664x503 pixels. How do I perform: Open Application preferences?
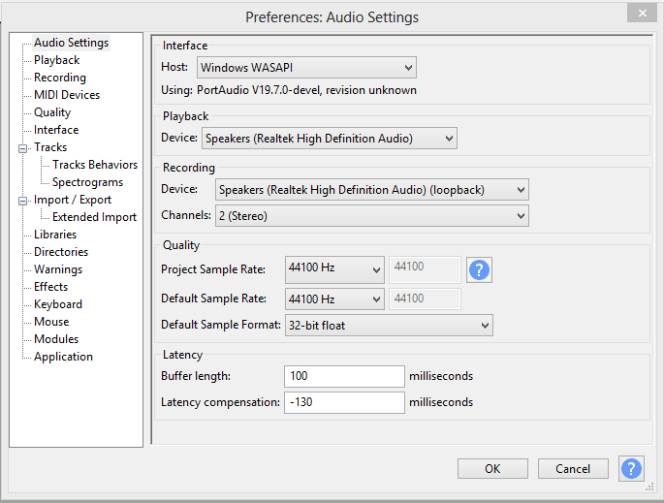click(x=63, y=357)
